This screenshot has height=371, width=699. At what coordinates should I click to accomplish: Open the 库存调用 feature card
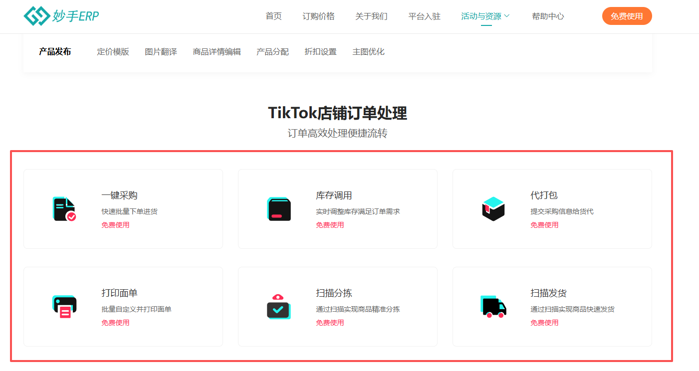tap(338, 208)
